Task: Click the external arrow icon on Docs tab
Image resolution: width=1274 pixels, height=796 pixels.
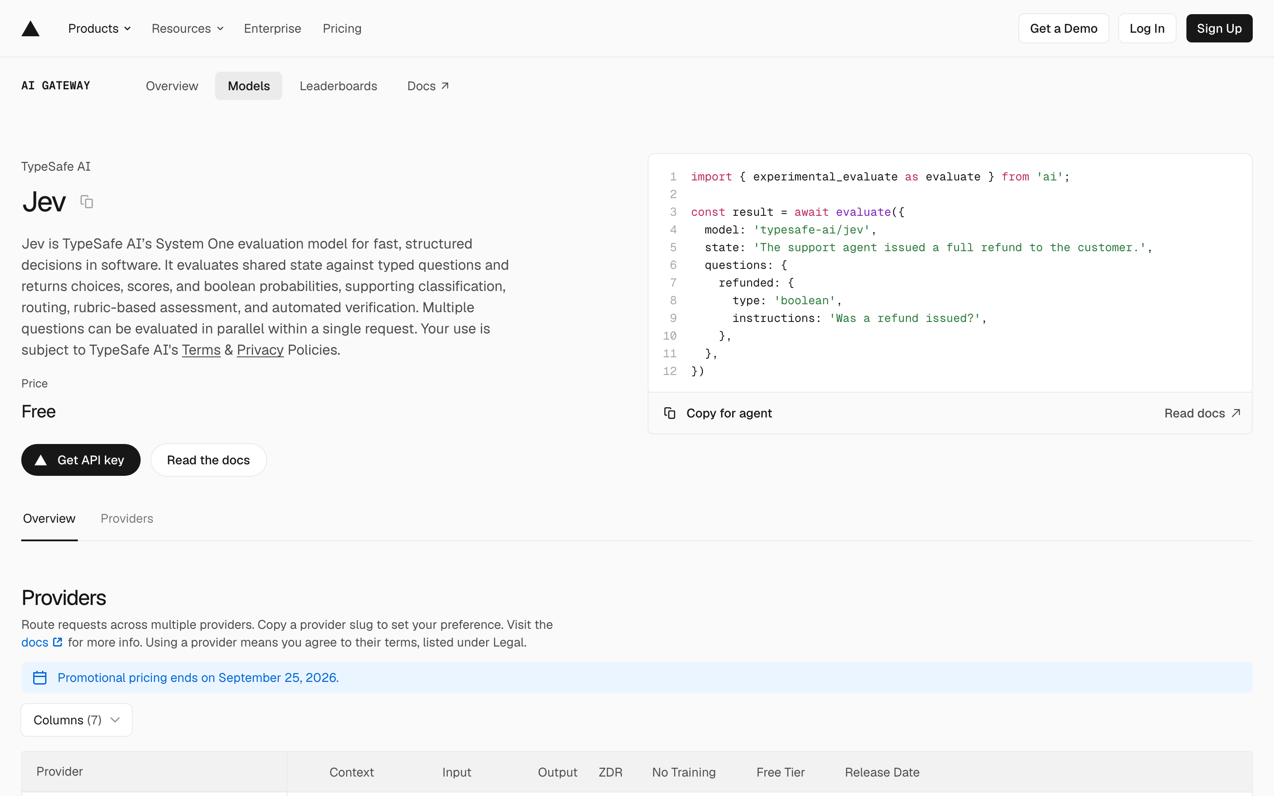Action: point(445,86)
